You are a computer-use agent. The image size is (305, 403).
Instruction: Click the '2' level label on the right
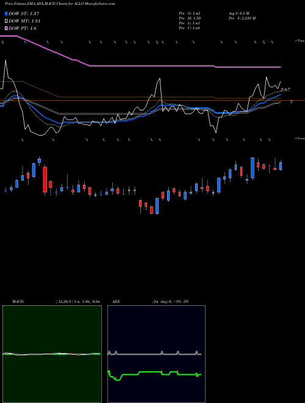[292, 102]
